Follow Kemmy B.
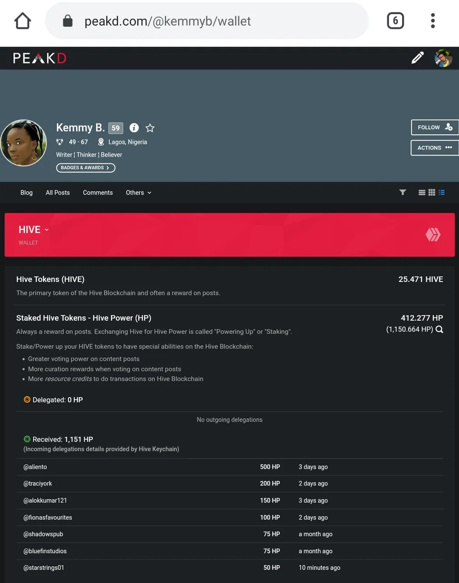Viewport: 459px width, 583px height. [x=435, y=128]
